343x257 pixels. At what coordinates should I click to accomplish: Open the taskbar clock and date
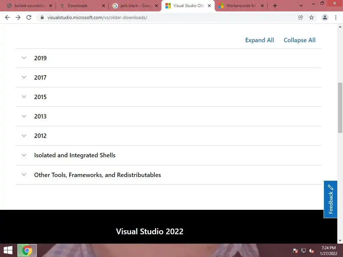tap(329, 251)
